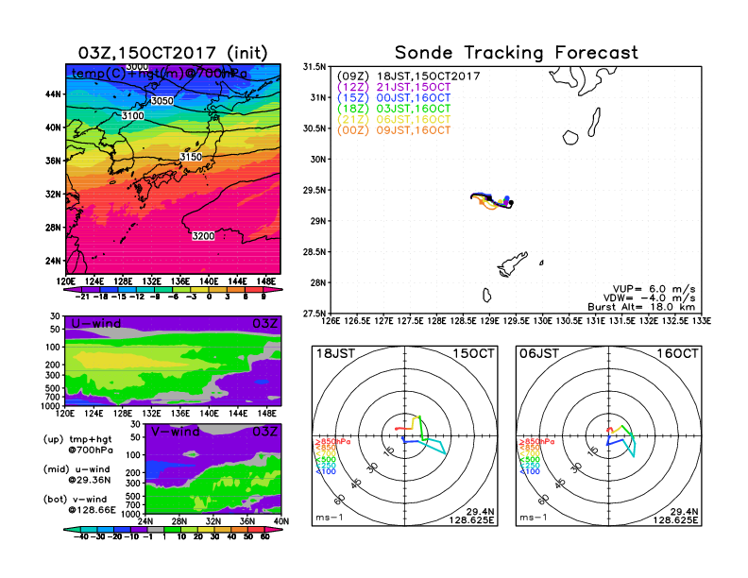This screenshot has width=748, height=578.
Task: Click the 'U-wind' panel label
Action: [x=96, y=323]
